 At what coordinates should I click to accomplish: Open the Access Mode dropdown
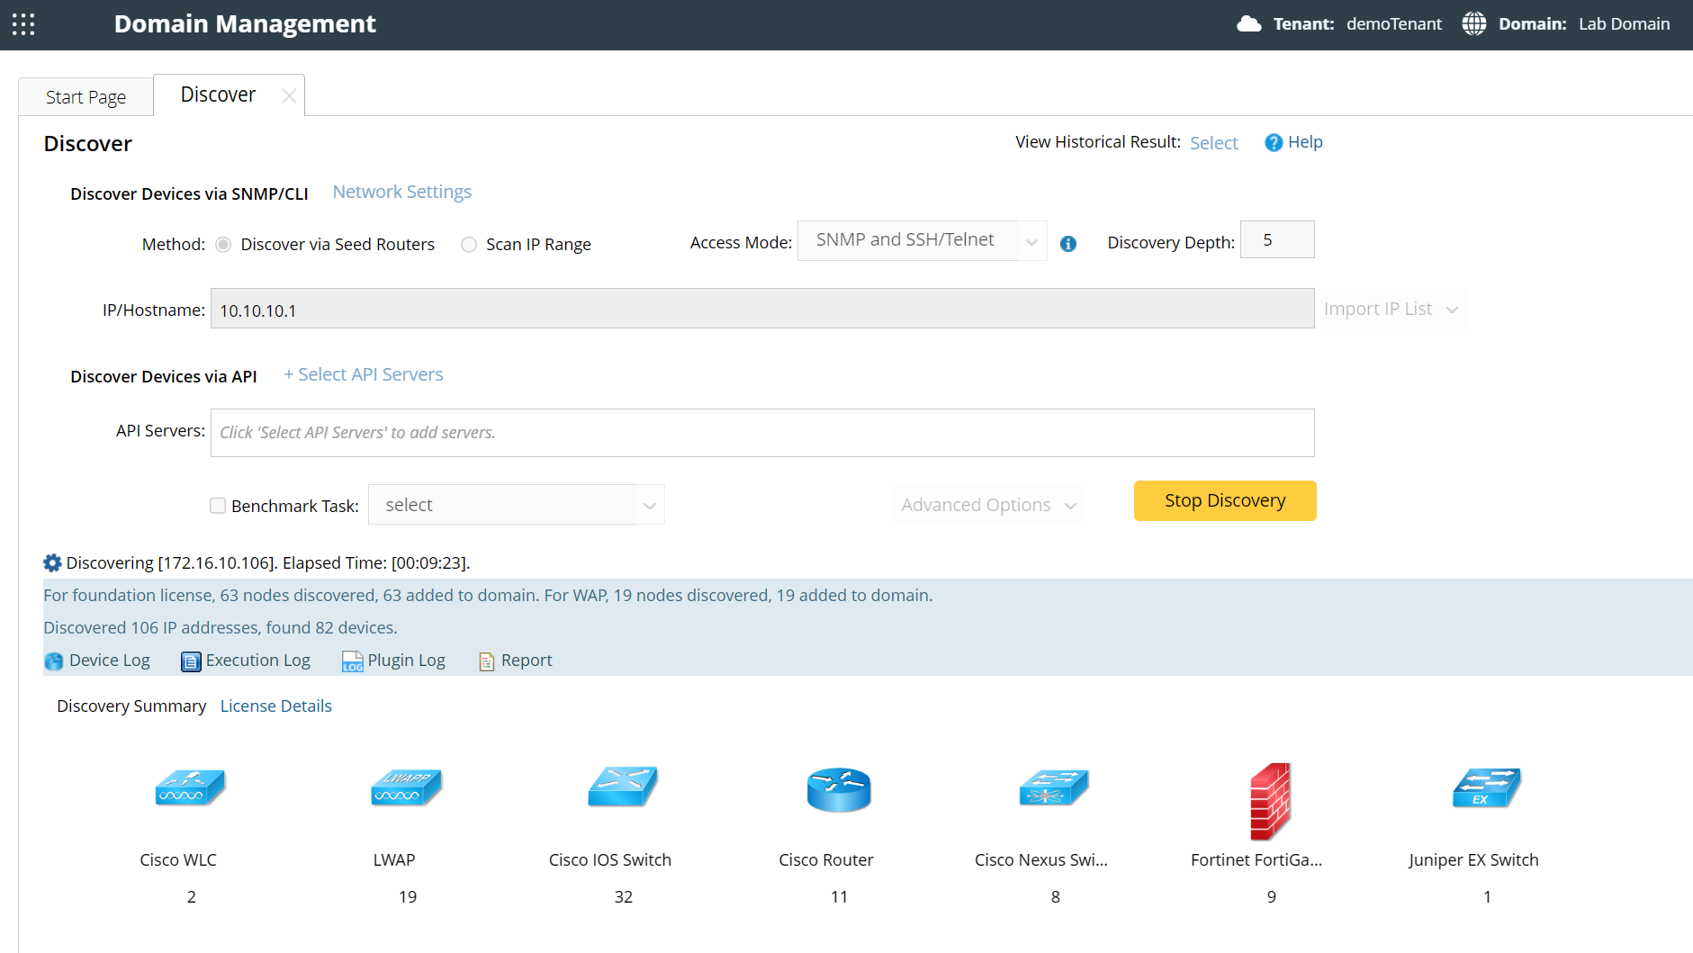pyautogui.click(x=922, y=240)
